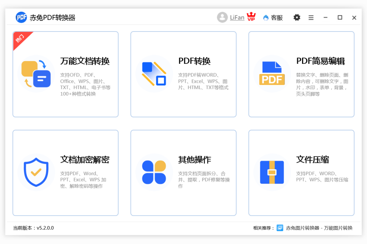Open the 赤兔图片转换器 recommendation link
Screen dimensions: 367x244
(x=319, y=228)
